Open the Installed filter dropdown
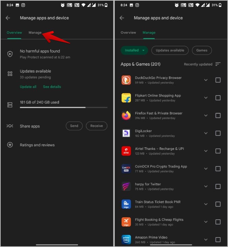228x247 pixels. pos(134,50)
